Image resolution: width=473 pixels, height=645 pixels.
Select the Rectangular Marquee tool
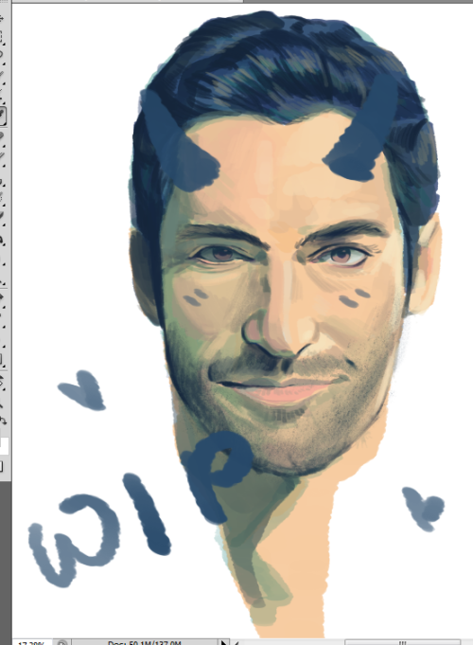(2, 37)
